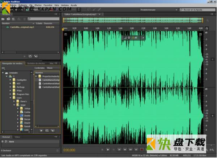Open file icon in Files panel
Image resolution: width=217 pixels, height=158 pixels.
3,19
